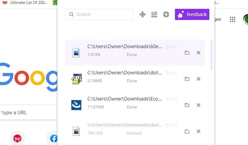Show the 60e... file in folder
The image size is (248, 145).
[x=187, y=53]
